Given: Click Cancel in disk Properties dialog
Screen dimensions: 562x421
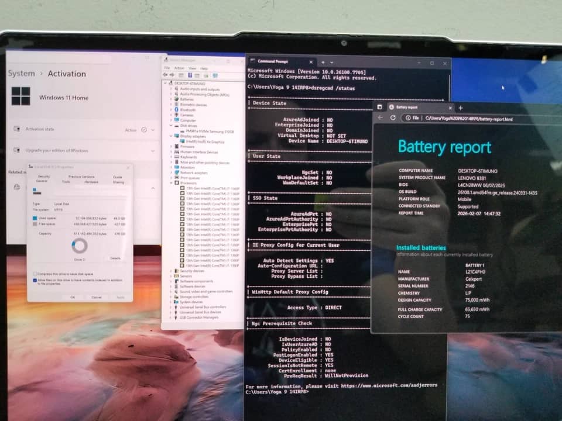Looking at the screenshot, I should [97, 297].
